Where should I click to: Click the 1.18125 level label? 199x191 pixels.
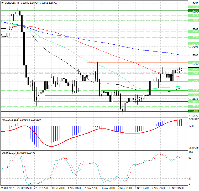193,15
